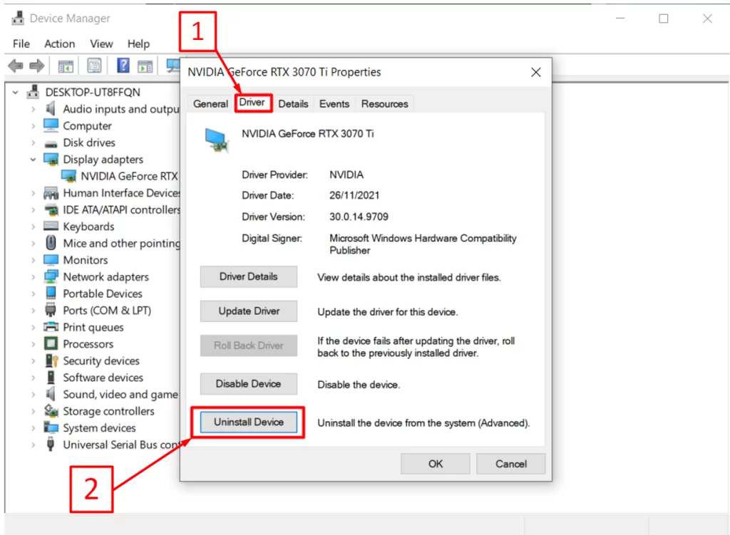
Task: Click the Portable Devices icon
Action: click(x=51, y=294)
